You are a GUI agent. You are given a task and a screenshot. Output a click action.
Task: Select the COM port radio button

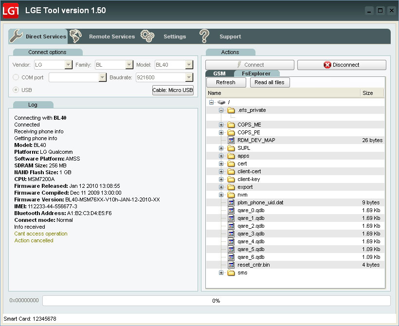pos(16,77)
